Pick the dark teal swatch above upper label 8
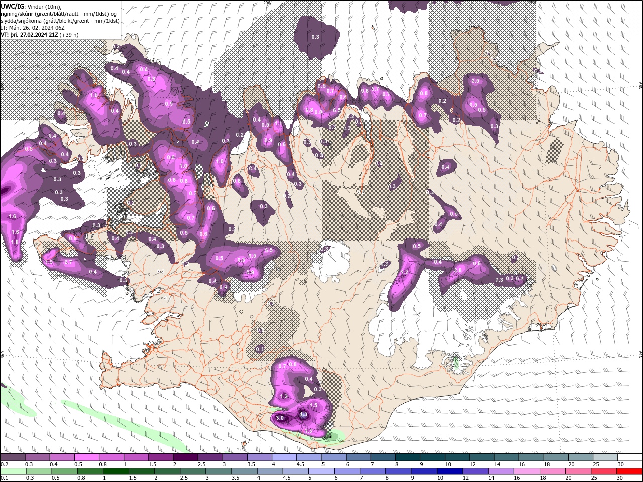 click(407, 457)
